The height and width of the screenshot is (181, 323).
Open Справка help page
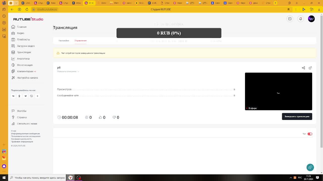[19, 117]
